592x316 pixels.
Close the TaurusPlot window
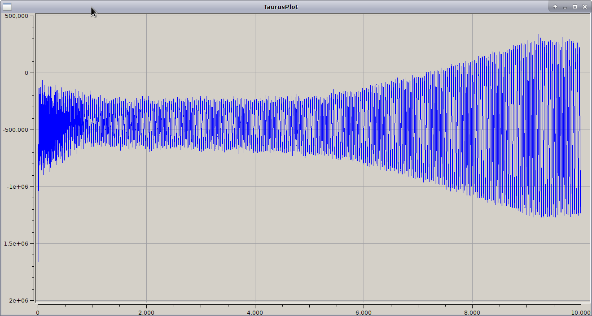click(x=584, y=7)
